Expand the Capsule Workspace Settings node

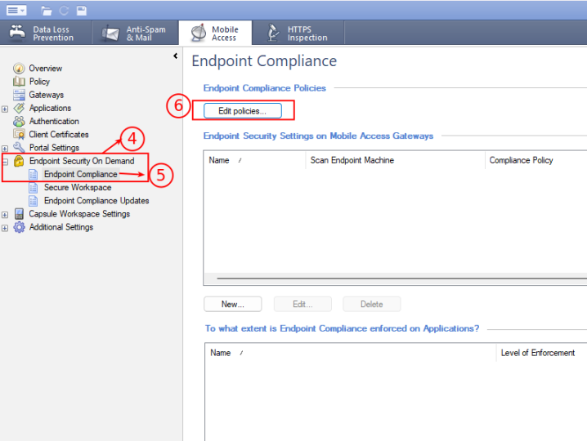coord(6,215)
